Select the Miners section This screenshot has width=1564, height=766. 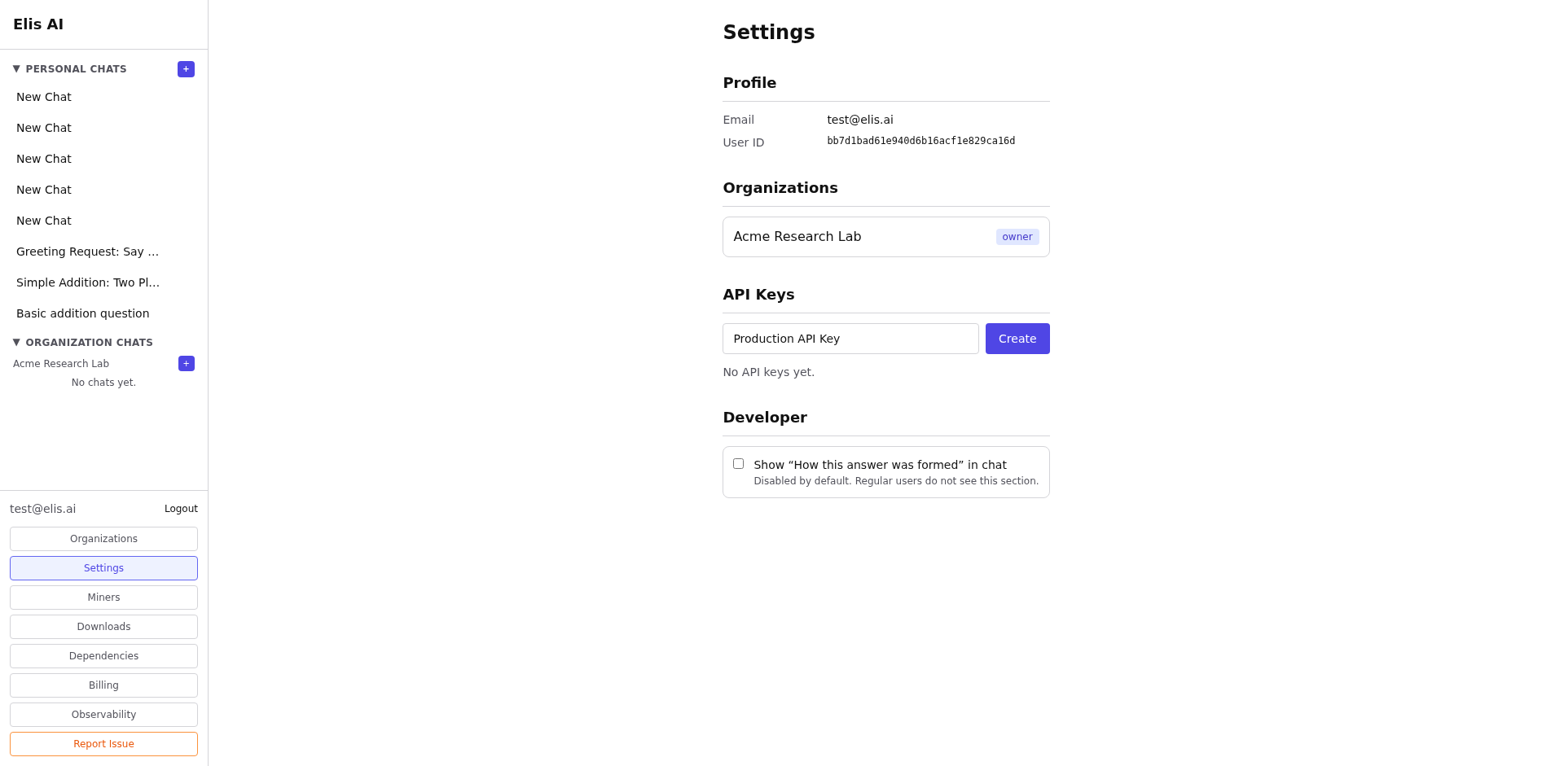click(103, 597)
